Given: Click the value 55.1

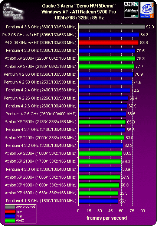Looking at the screenshot, I should point(123,201).
